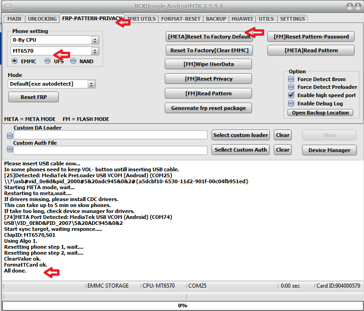Click the 'ChipID: MT6570,S01' log line
364x311 pixels.
point(30,235)
